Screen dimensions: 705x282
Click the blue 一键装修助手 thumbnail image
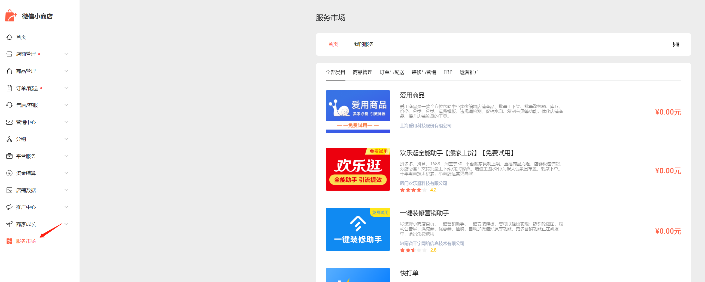358,229
